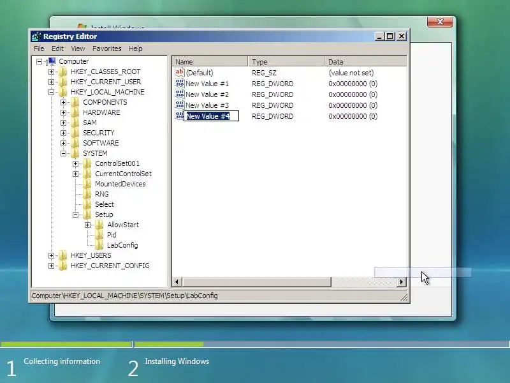Viewport: 510px width, 383px height.
Task: Minimize the Registry Editor window
Action: pos(379,36)
